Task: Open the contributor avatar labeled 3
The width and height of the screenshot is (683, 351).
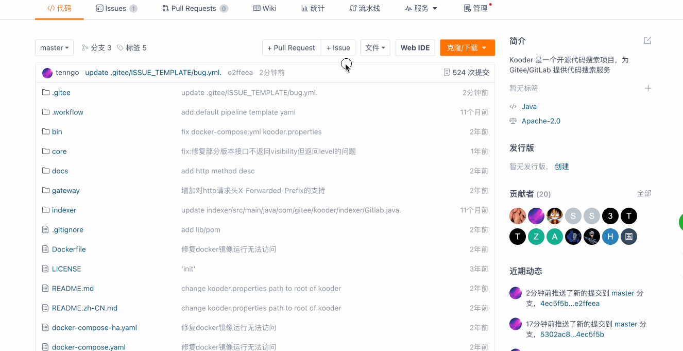Action: (x=610, y=216)
